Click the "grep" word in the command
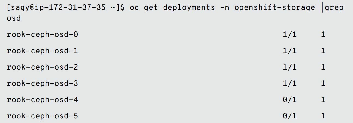Screen dimensions: 353x123 pyautogui.click(x=334, y=8)
